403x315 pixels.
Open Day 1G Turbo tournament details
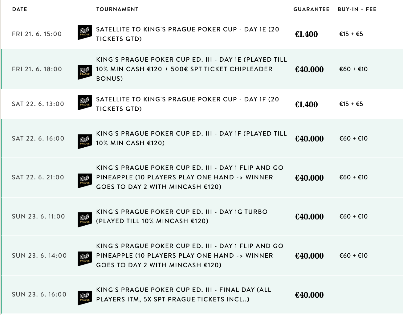pos(182,216)
